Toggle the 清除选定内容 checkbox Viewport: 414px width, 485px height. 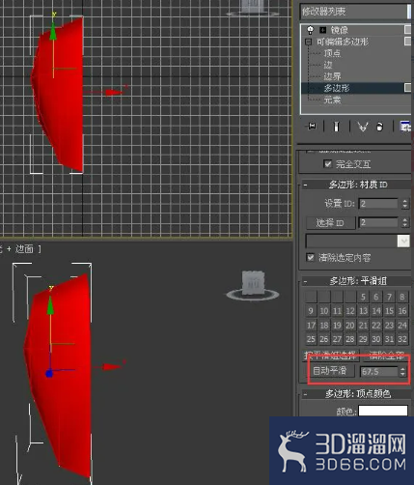click(x=310, y=257)
